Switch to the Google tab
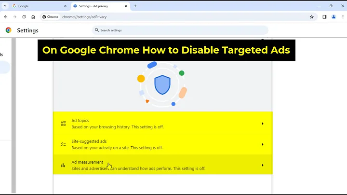This screenshot has height=195, width=347. click(x=40, y=6)
